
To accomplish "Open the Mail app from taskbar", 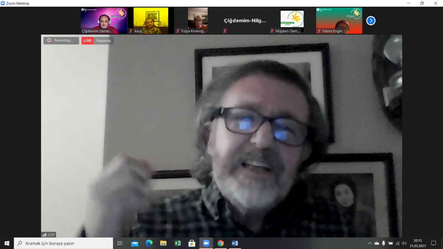I will pos(135,243).
